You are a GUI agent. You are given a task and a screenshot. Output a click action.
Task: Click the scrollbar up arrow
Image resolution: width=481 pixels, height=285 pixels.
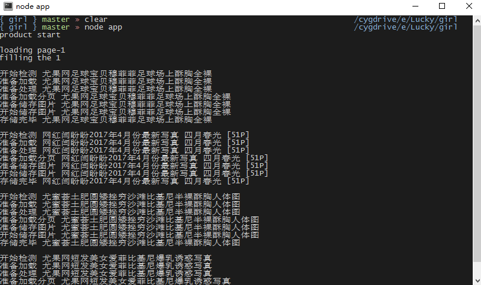click(x=477, y=21)
